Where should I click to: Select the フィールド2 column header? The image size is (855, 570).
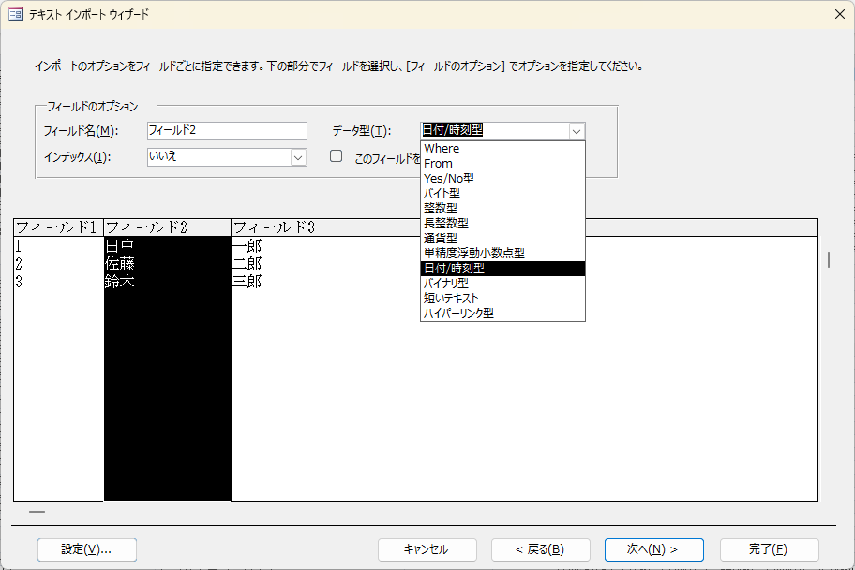[x=168, y=227]
